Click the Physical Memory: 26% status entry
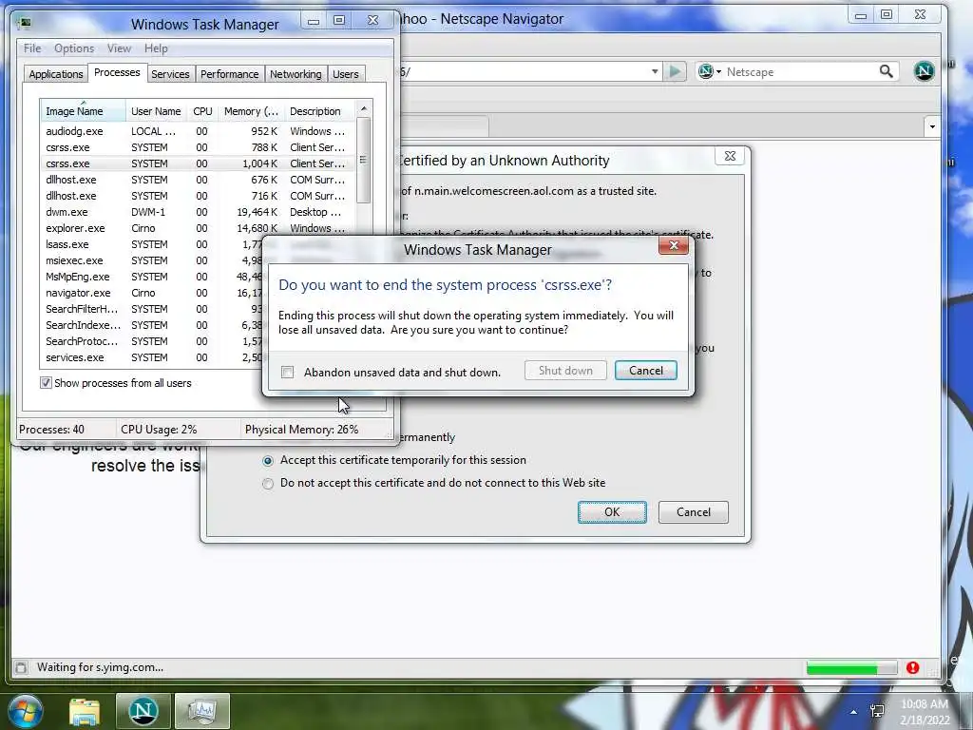Viewport: 973px width, 730px height. point(301,429)
